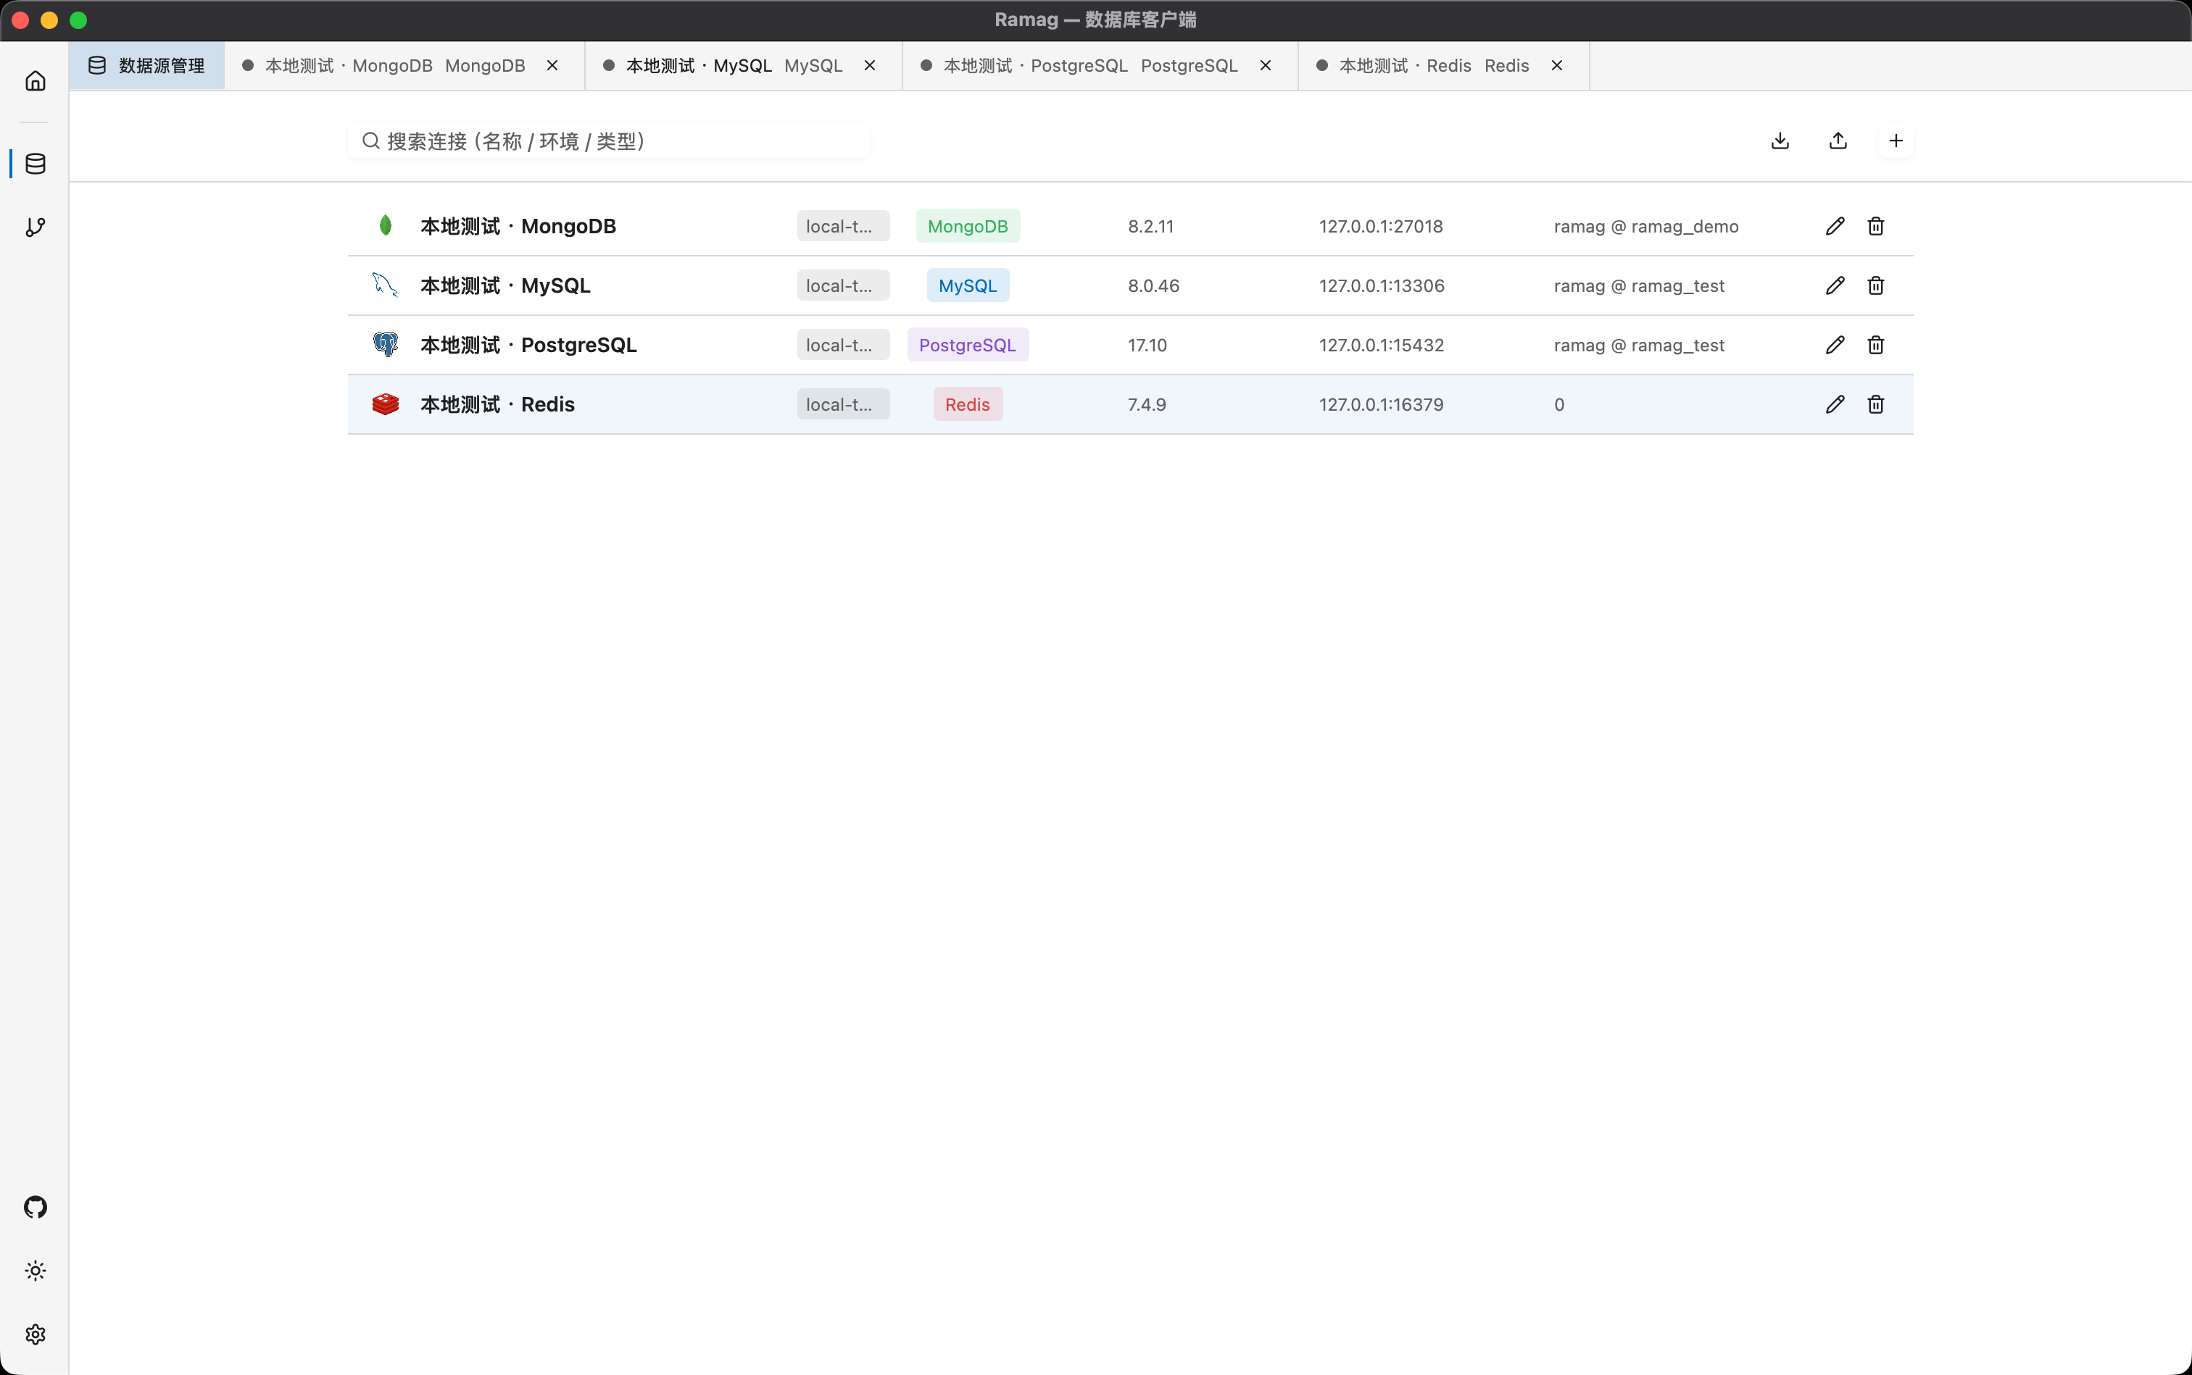Image resolution: width=2192 pixels, height=1375 pixels.
Task: Focus the 搜索连接 search field
Action: click(609, 141)
